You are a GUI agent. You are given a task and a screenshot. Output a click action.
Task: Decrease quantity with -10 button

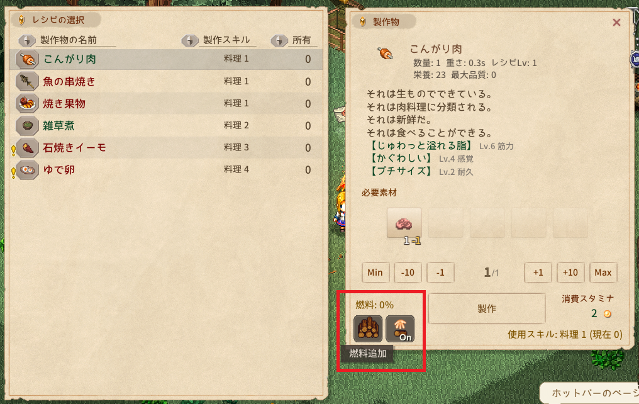(x=408, y=272)
